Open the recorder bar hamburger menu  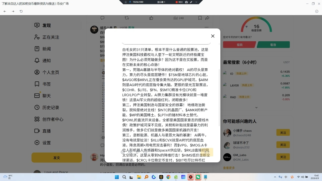pyautogui.click(x=126, y=2)
